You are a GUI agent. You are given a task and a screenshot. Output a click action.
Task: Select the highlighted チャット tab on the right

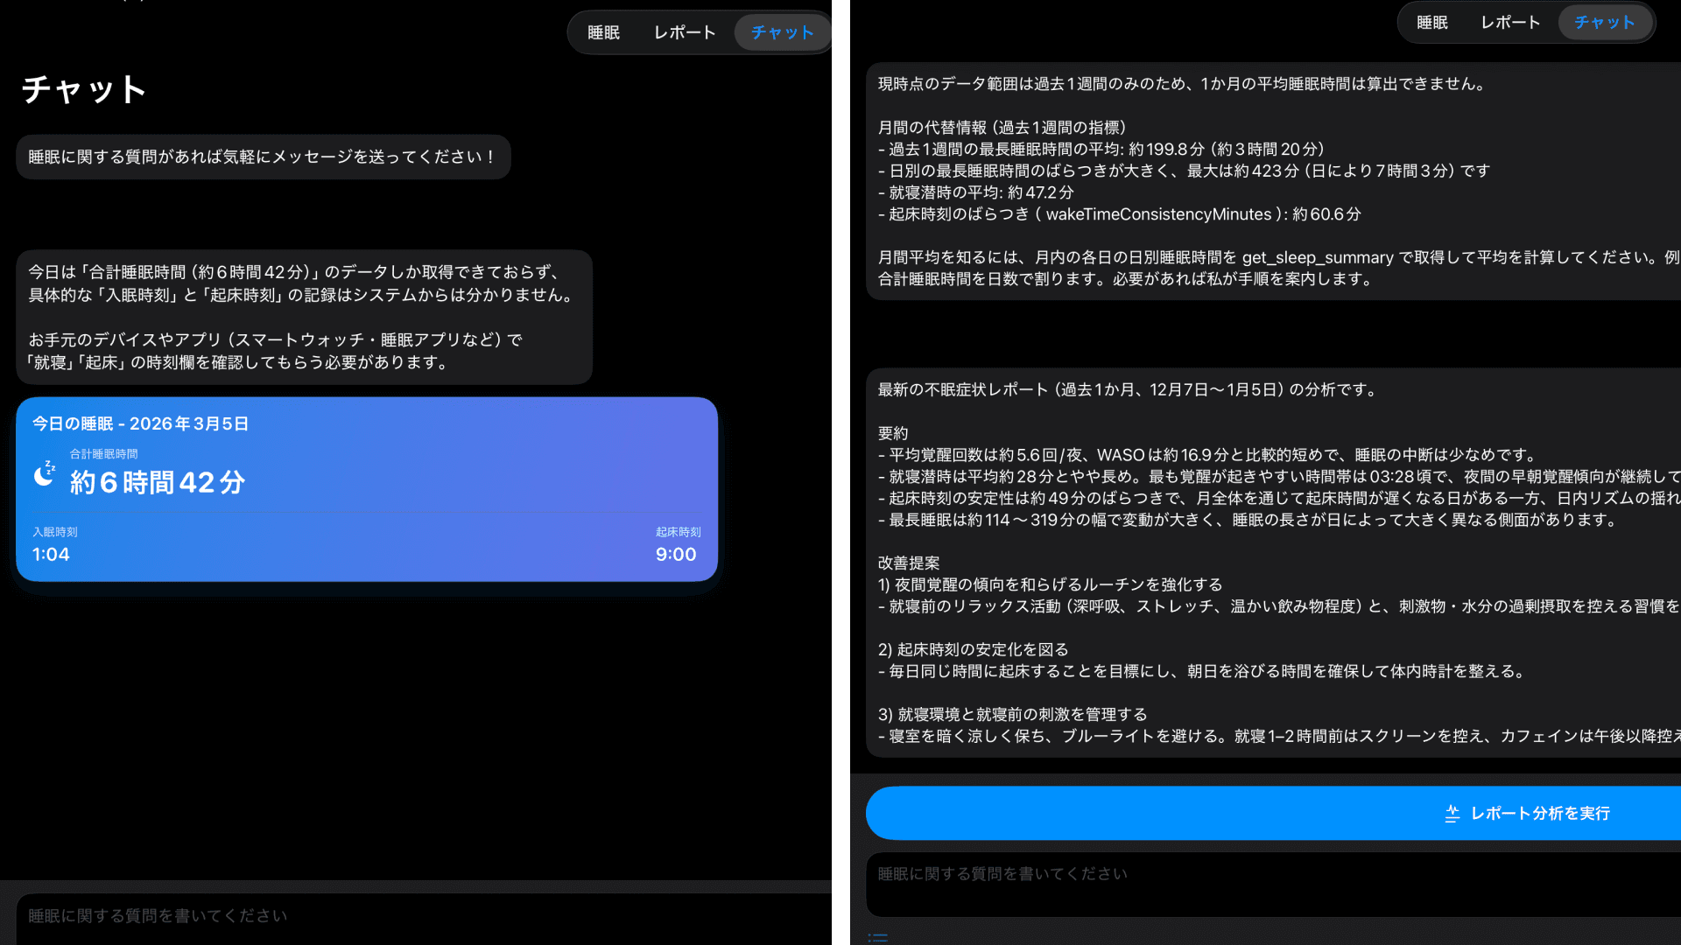click(x=1605, y=22)
